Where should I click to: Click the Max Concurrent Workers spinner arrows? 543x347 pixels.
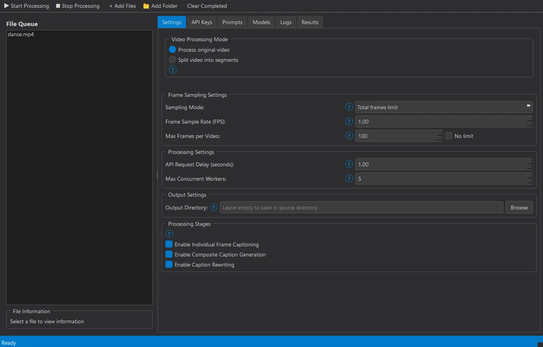tap(529, 179)
